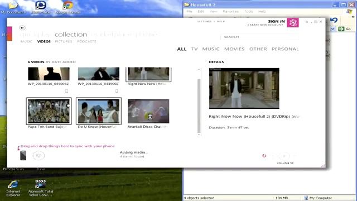Select the WP_20130116_045003Z video thumbnail
The width and height of the screenshot is (357, 201).
pyautogui.click(x=49, y=74)
